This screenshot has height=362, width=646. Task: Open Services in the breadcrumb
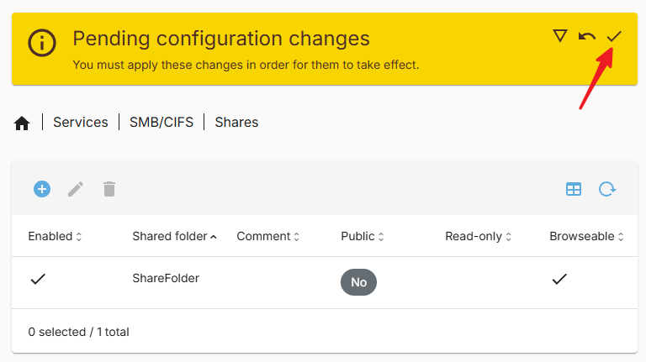81,122
